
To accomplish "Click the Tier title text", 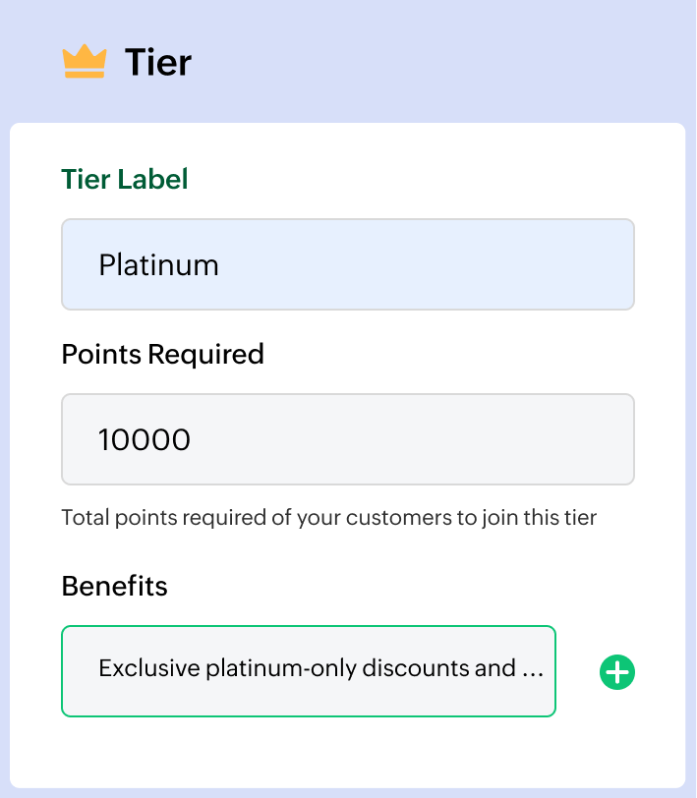I will coord(157,61).
